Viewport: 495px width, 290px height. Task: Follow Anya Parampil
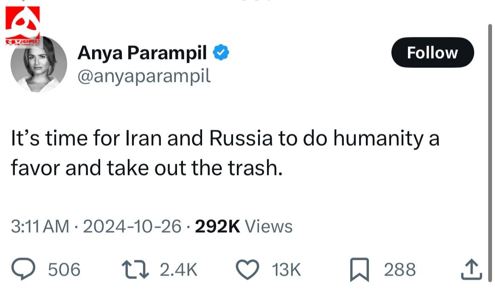click(432, 53)
